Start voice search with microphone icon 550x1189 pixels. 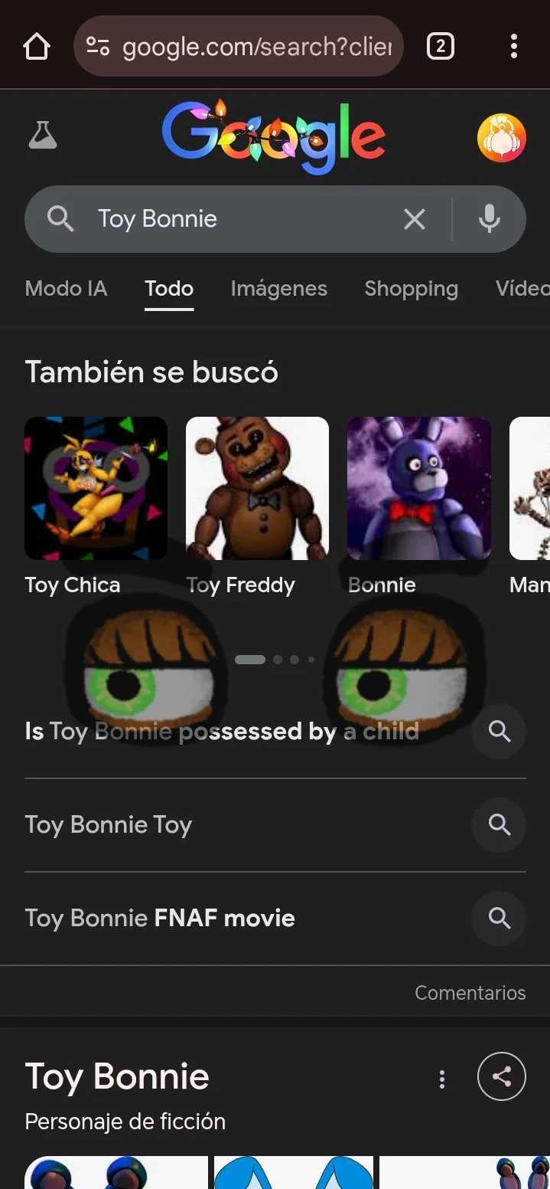pyautogui.click(x=490, y=220)
